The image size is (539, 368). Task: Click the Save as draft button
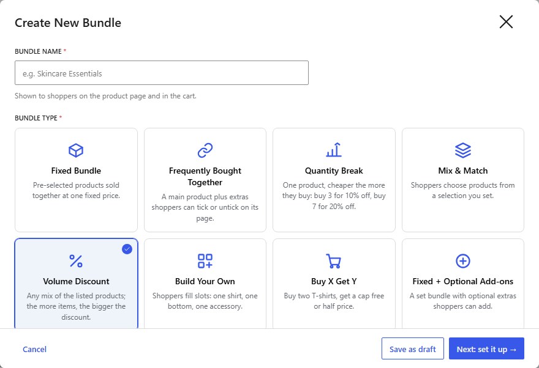(x=412, y=348)
